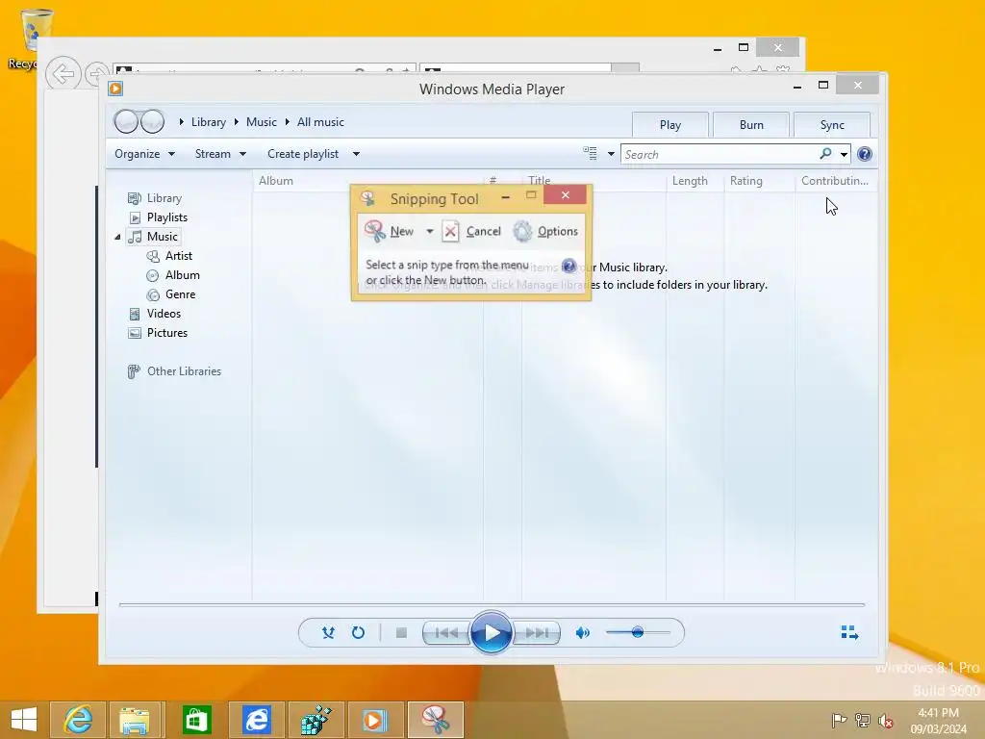
Task: Open the Organize menu
Action: click(144, 154)
